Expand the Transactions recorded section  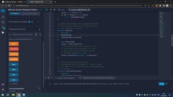(38, 22)
